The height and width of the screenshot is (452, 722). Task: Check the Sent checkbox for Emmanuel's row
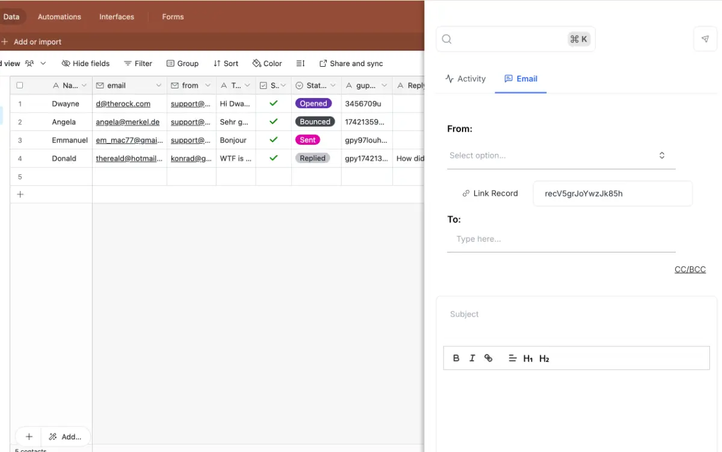[273, 139]
